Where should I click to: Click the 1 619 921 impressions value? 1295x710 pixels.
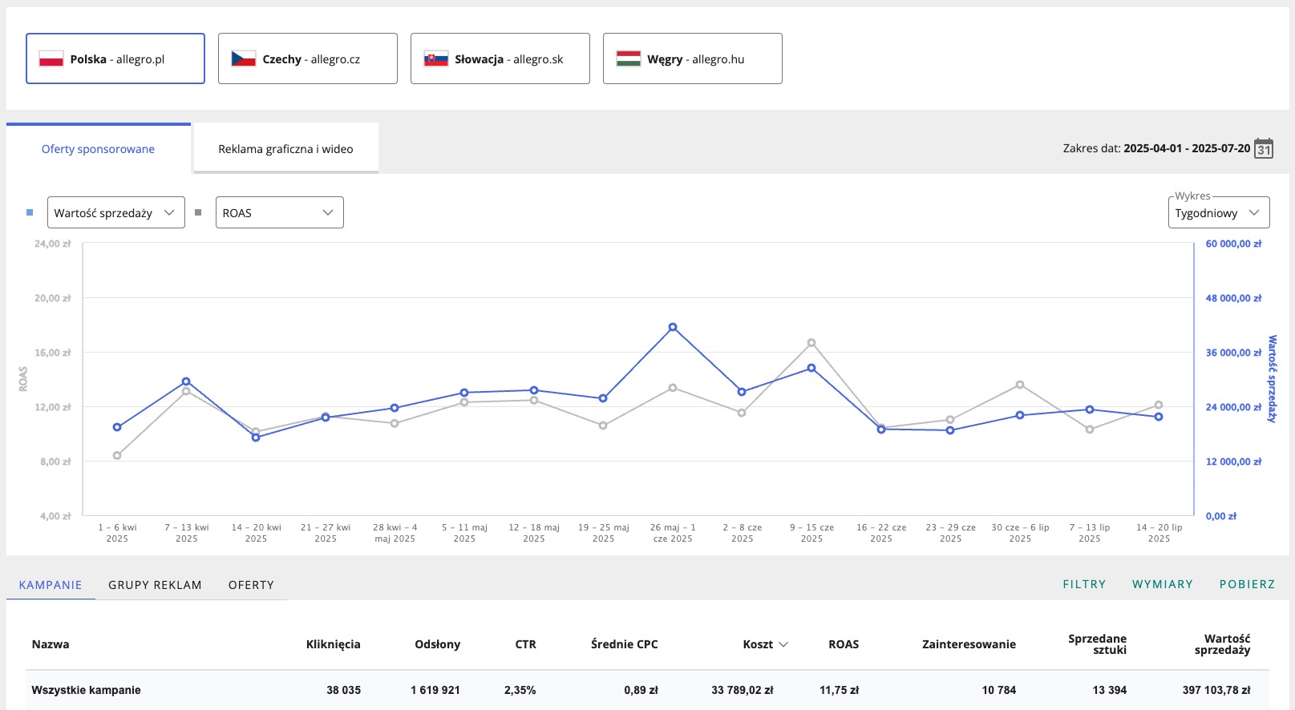435,690
